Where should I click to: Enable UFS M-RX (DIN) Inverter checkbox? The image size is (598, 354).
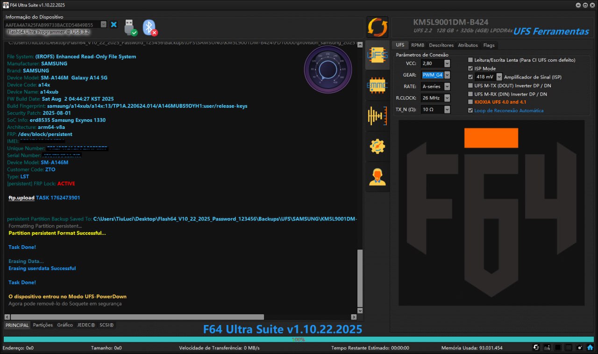(470, 94)
